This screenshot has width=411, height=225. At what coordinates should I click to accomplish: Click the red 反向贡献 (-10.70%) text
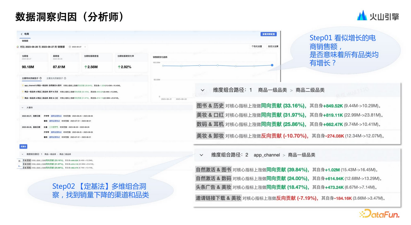coord(284,136)
